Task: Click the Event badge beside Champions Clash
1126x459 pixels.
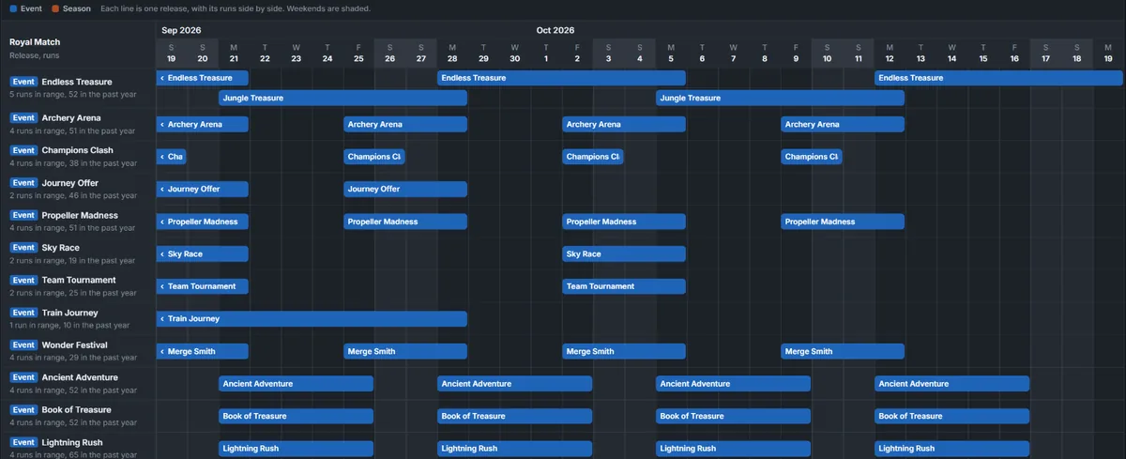Action: coord(23,150)
